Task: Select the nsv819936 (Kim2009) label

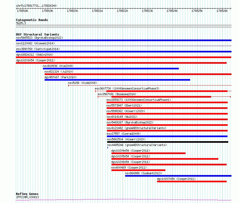Action: (x=58, y=66)
